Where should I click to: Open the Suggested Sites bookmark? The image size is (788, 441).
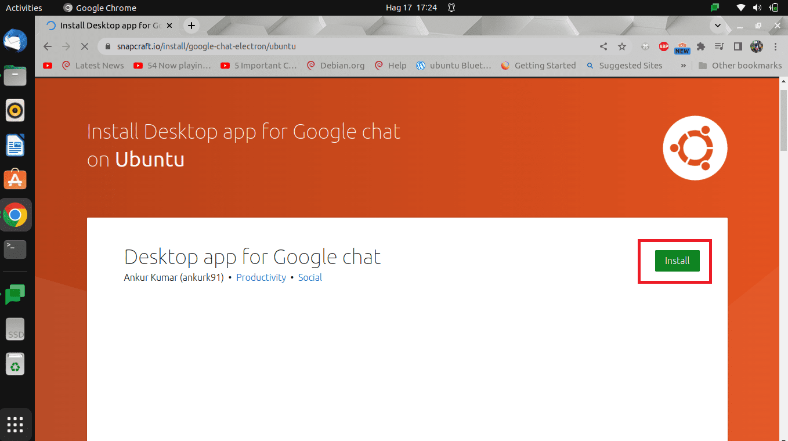tap(624, 66)
